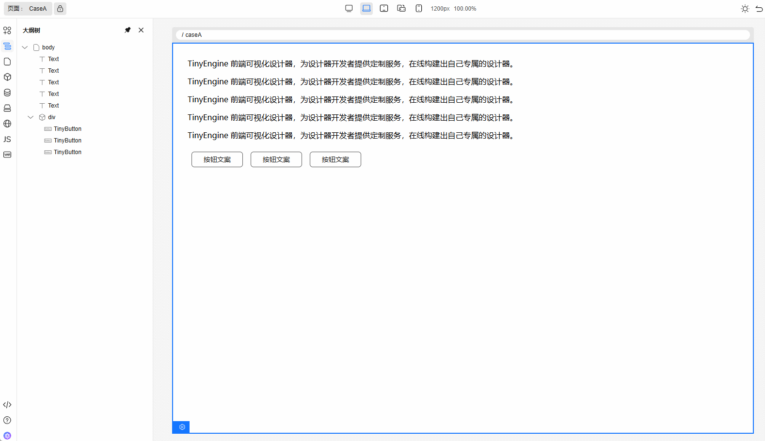Open the bridge/stamp icon in the sidebar
The image size is (765, 441).
click(7, 108)
